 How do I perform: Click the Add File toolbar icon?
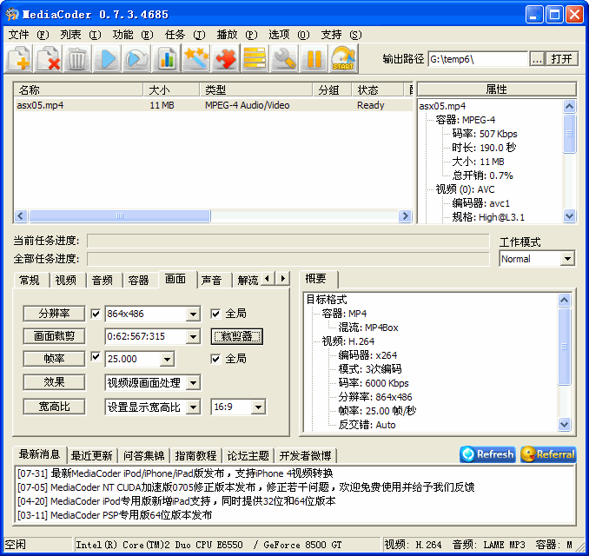(x=18, y=58)
